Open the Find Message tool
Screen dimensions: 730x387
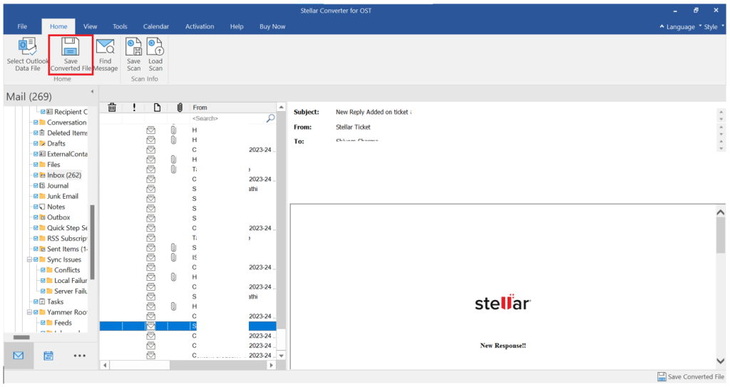click(x=106, y=55)
